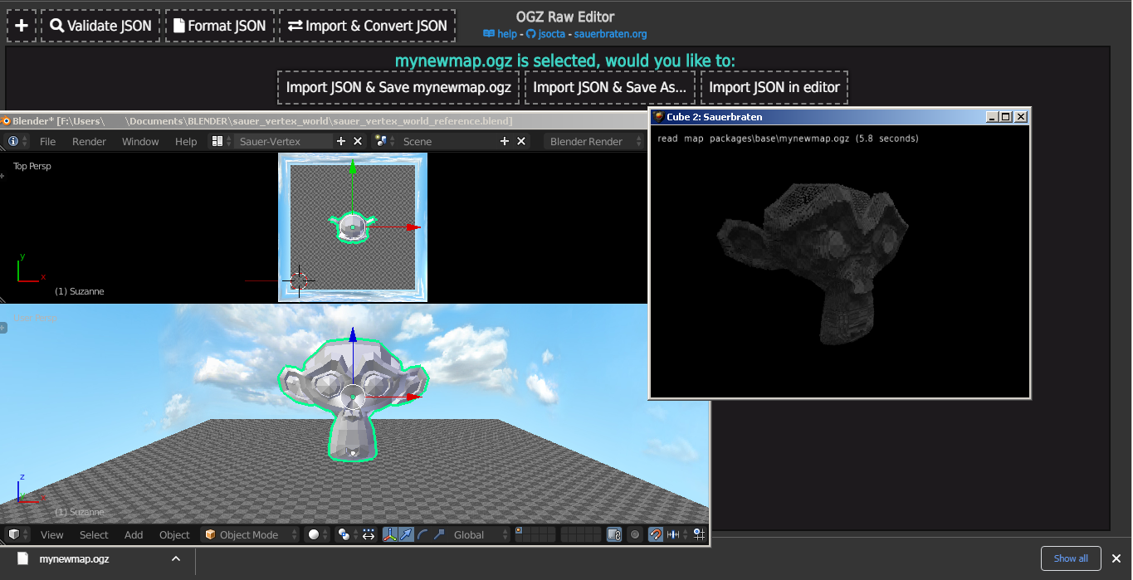Click the 'read map packages\base\mynewmap.ogz' console text
1133x580 pixels.
788,139
